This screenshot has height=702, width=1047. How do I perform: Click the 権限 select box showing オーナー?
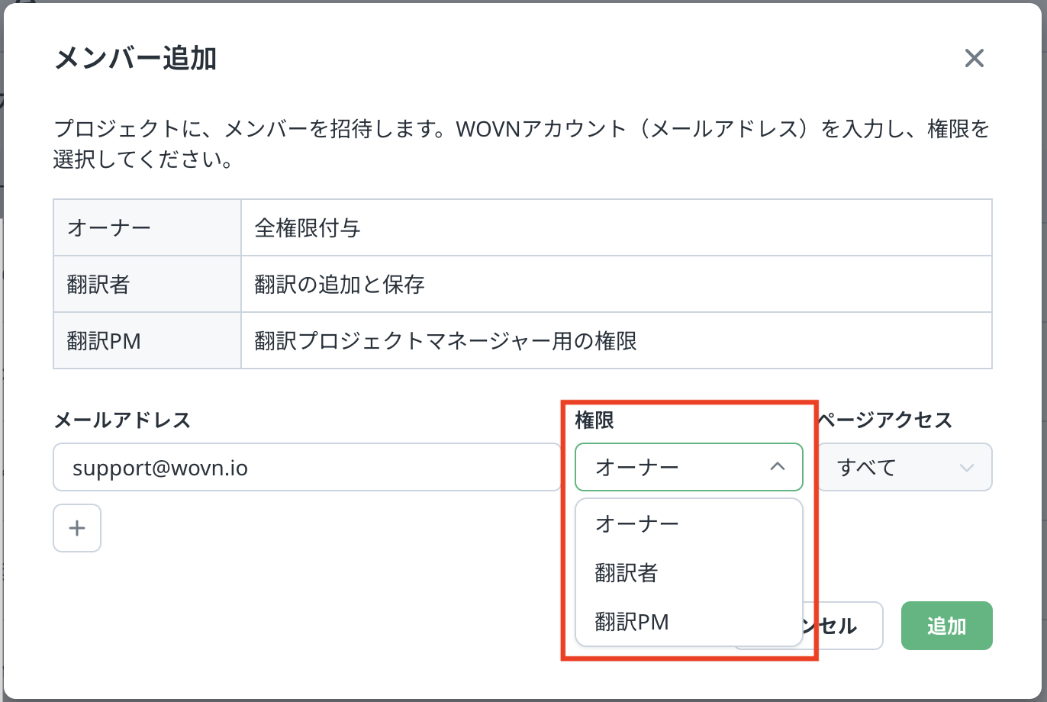672,466
